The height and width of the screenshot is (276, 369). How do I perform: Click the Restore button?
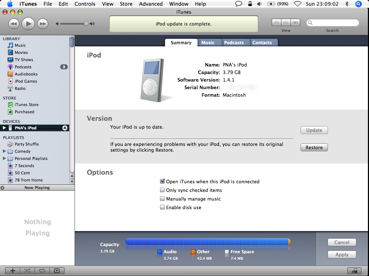(x=314, y=147)
